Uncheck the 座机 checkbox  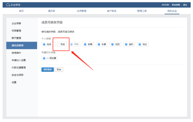[126, 44]
